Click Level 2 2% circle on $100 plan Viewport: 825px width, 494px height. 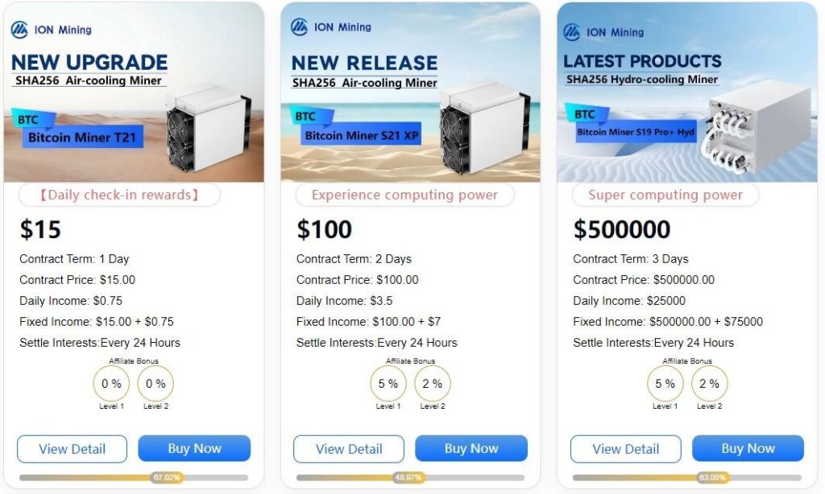(x=433, y=384)
